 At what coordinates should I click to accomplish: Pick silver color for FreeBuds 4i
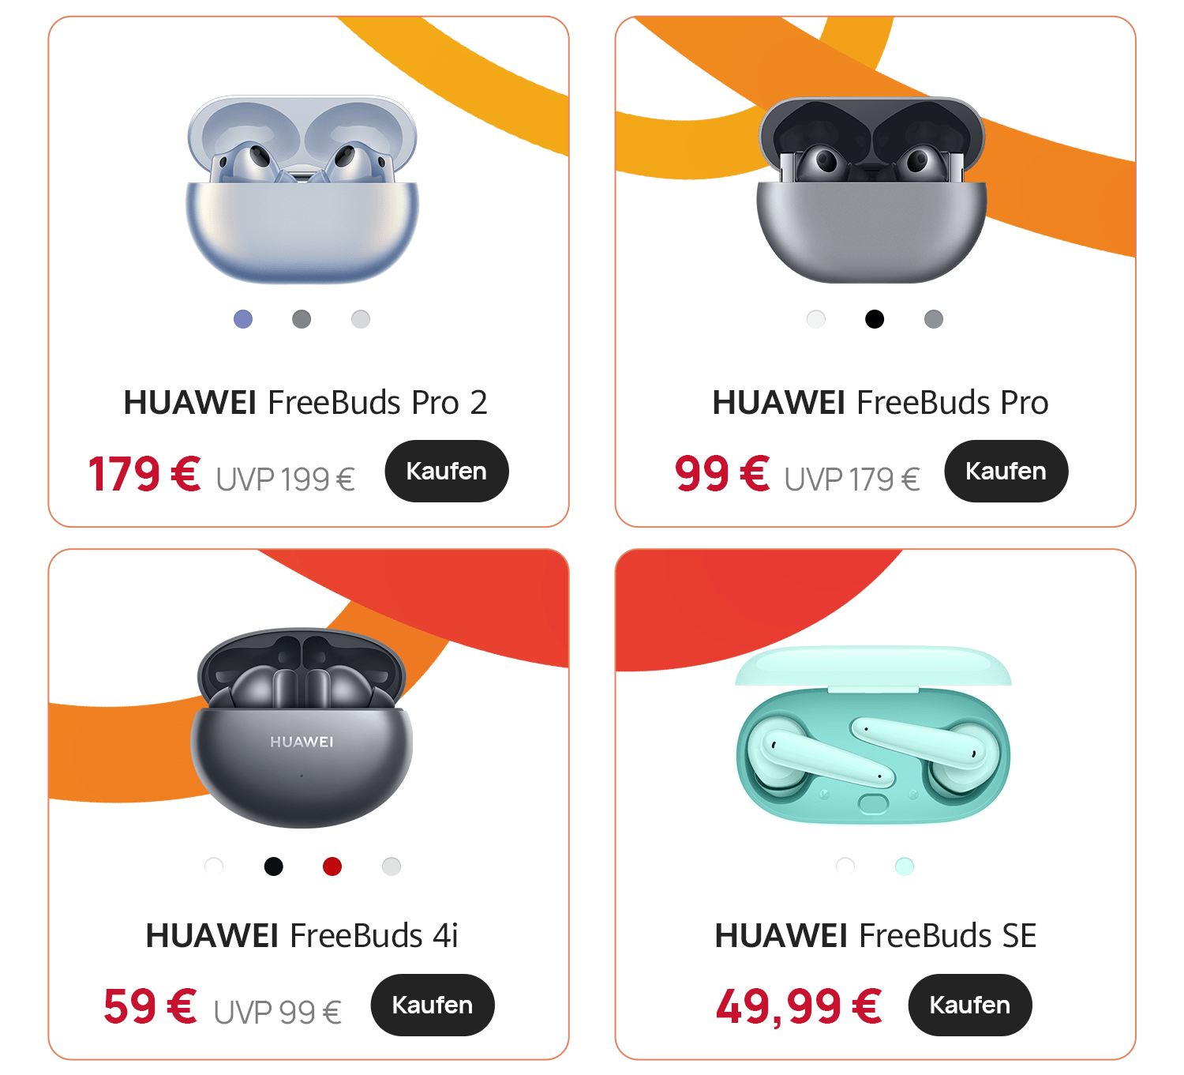point(392,866)
